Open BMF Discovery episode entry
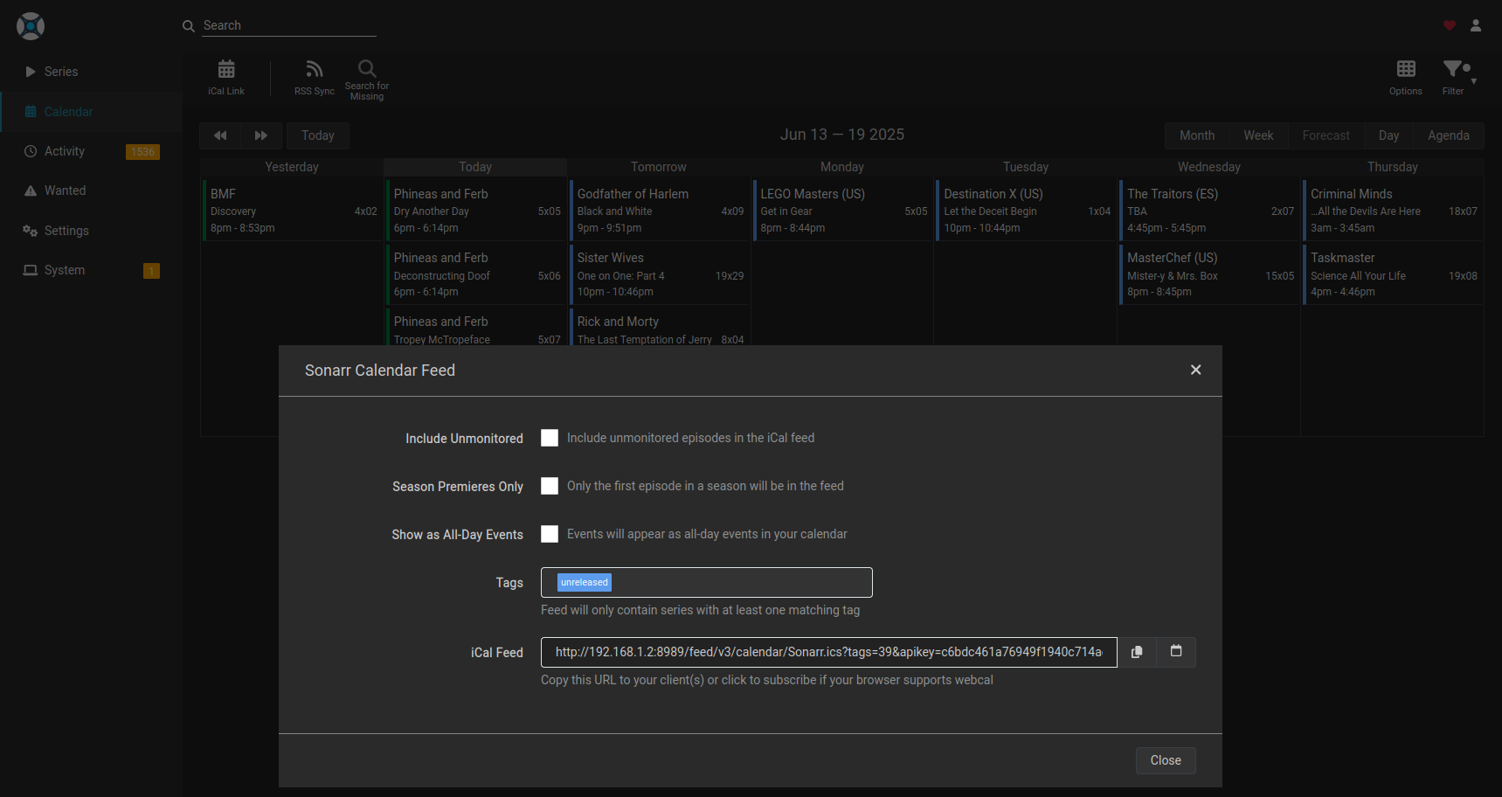Viewport: 1502px width, 797px height. click(293, 210)
